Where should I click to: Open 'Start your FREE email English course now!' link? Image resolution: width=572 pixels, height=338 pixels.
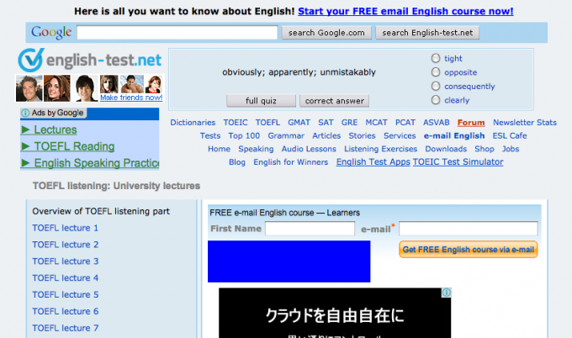tap(405, 11)
